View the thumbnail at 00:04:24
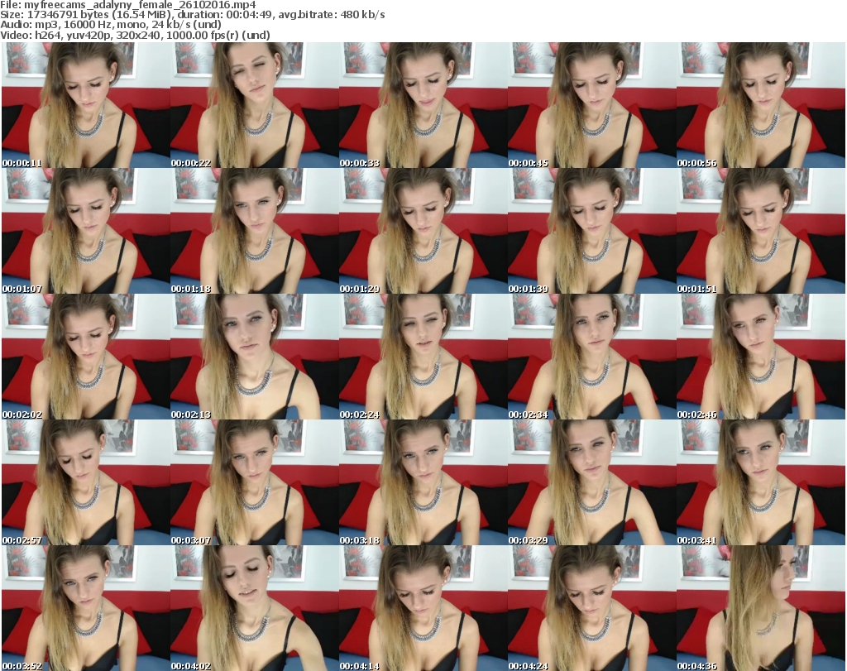This screenshot has width=847, height=671. click(x=591, y=608)
